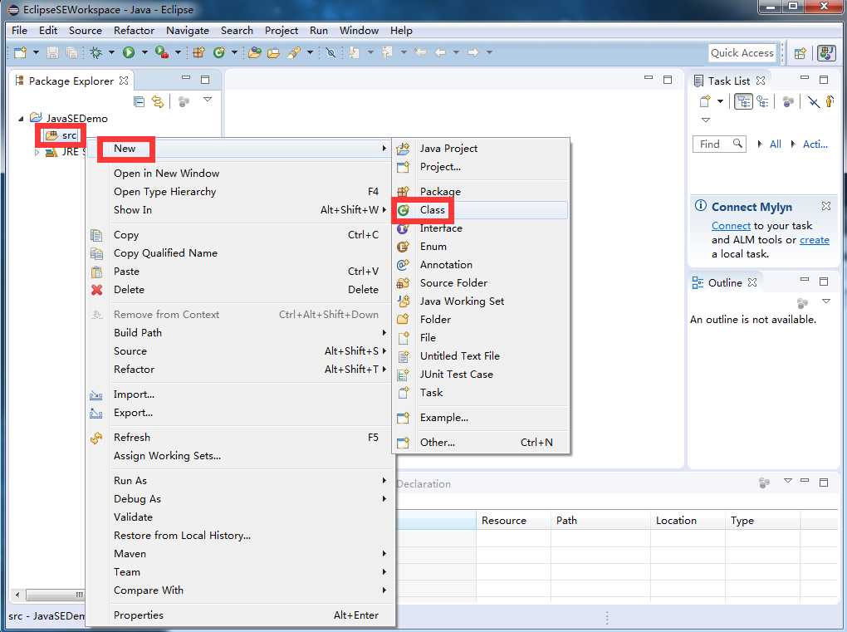
Task: Click the Enum icon in the New submenu
Action: 403,247
